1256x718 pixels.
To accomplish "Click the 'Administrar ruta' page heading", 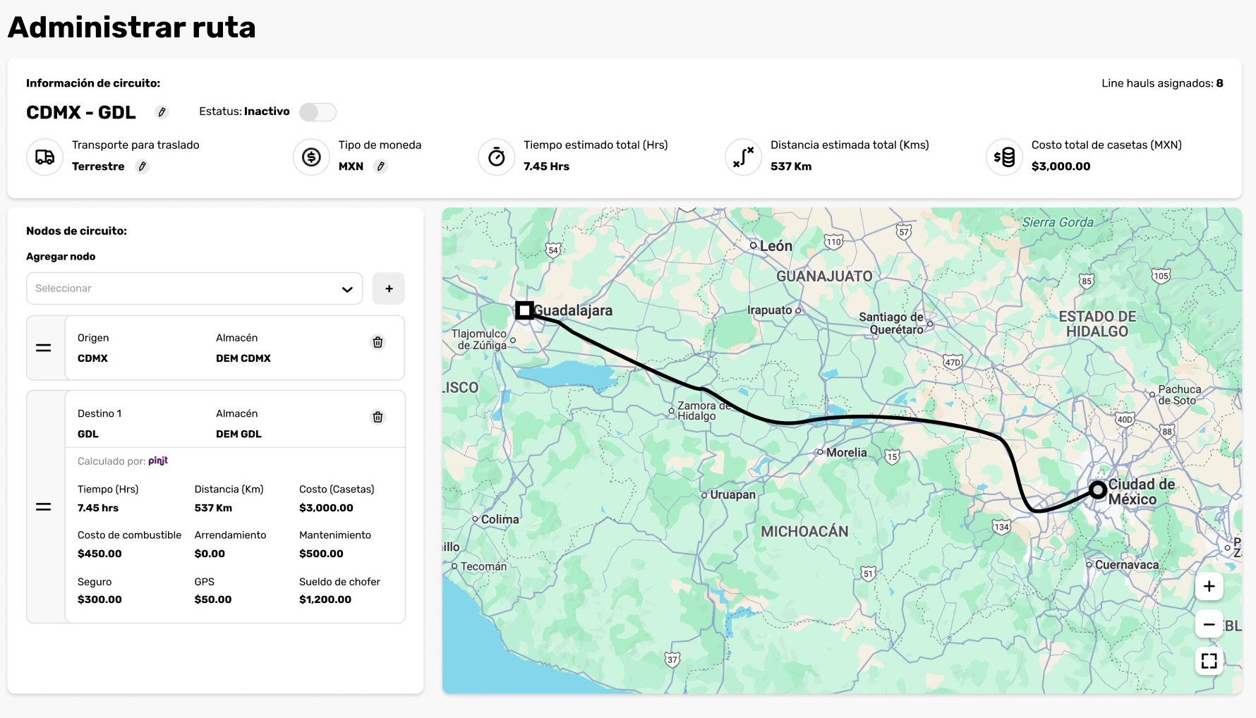I will 132,28.
